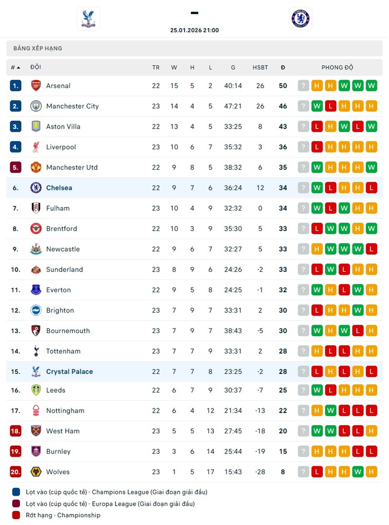Screen dimensions: 389x525
Task: Click the Wolves team logo
Action: (x=36, y=472)
